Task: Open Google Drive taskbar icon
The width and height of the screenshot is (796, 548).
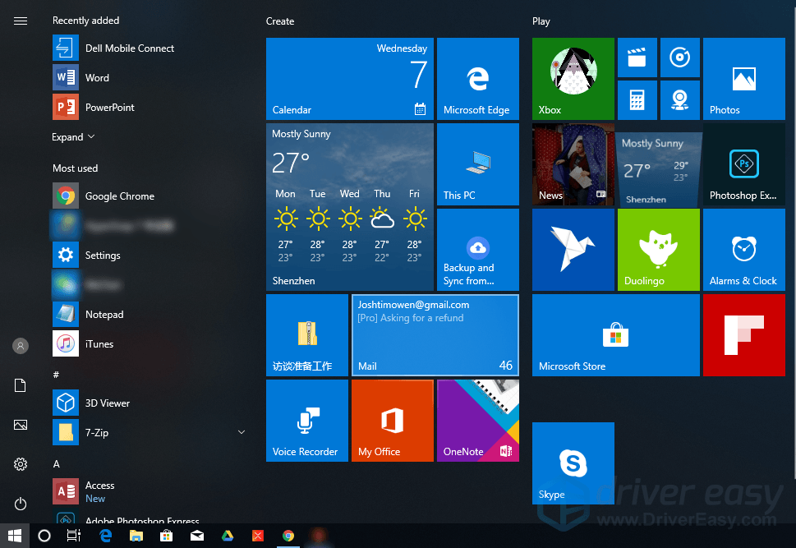Action: [228, 536]
